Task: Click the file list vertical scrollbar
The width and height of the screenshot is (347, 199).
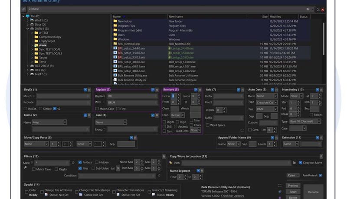Action: pos(324,39)
